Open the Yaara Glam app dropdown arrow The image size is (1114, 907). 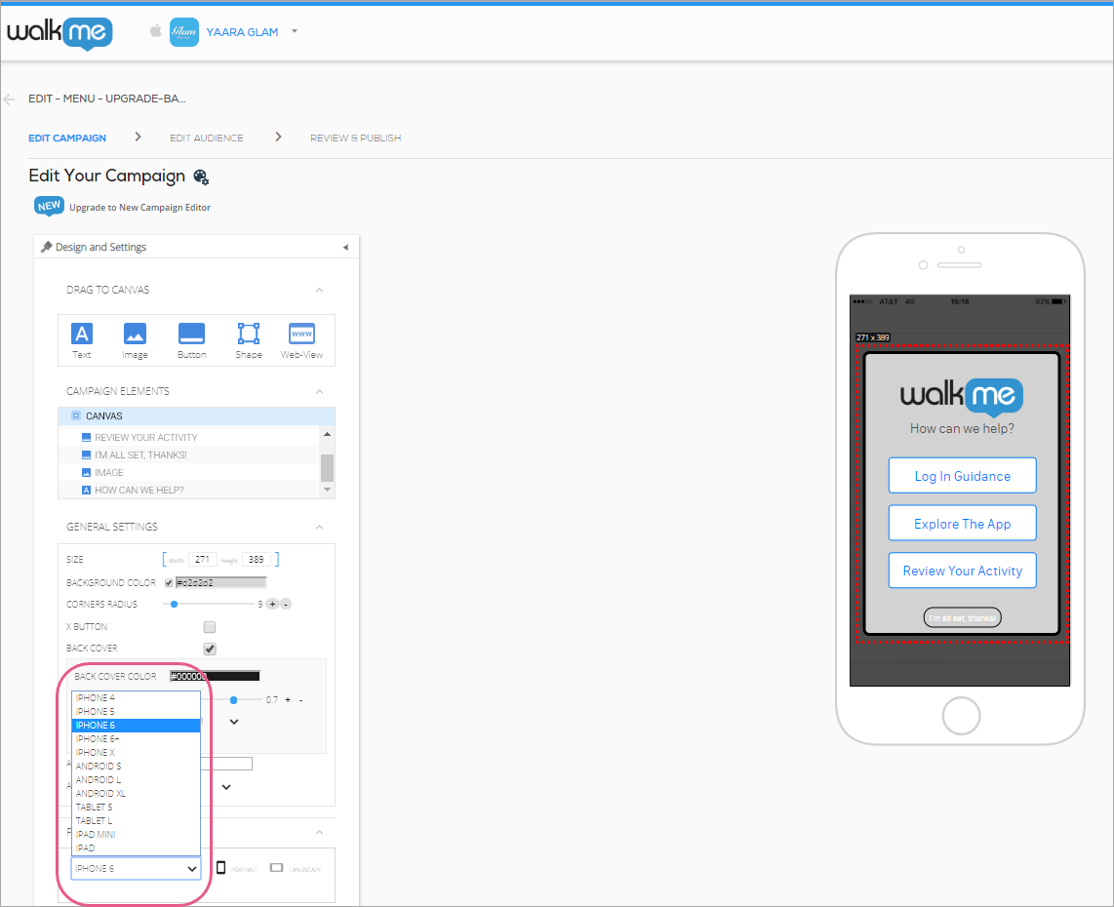click(x=295, y=31)
